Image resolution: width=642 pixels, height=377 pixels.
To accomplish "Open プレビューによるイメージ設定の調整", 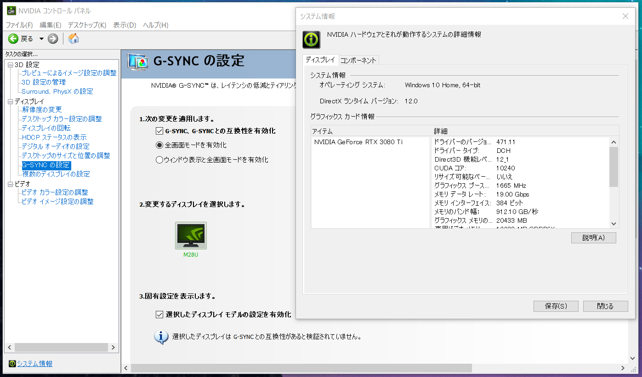I will (69, 73).
